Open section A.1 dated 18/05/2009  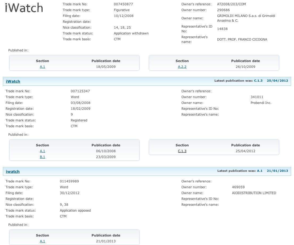point(42,67)
